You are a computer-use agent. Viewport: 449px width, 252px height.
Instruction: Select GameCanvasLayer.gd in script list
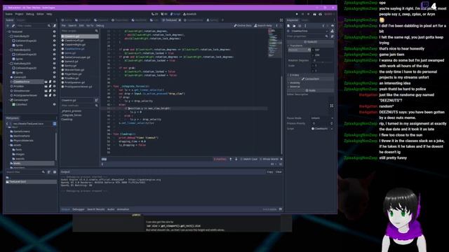pyautogui.click(x=77, y=57)
